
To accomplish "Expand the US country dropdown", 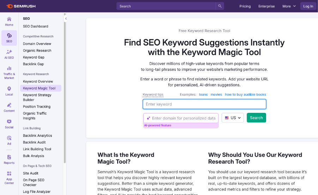I will [233, 118].
